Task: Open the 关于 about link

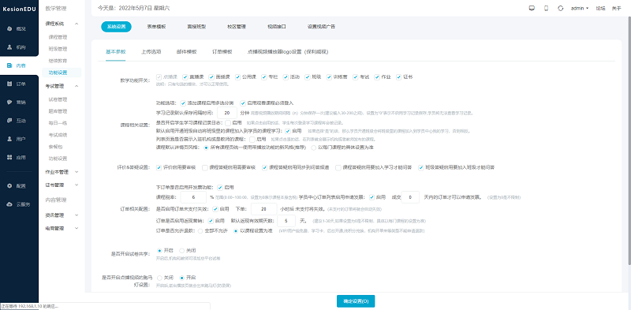Action: 617,8
